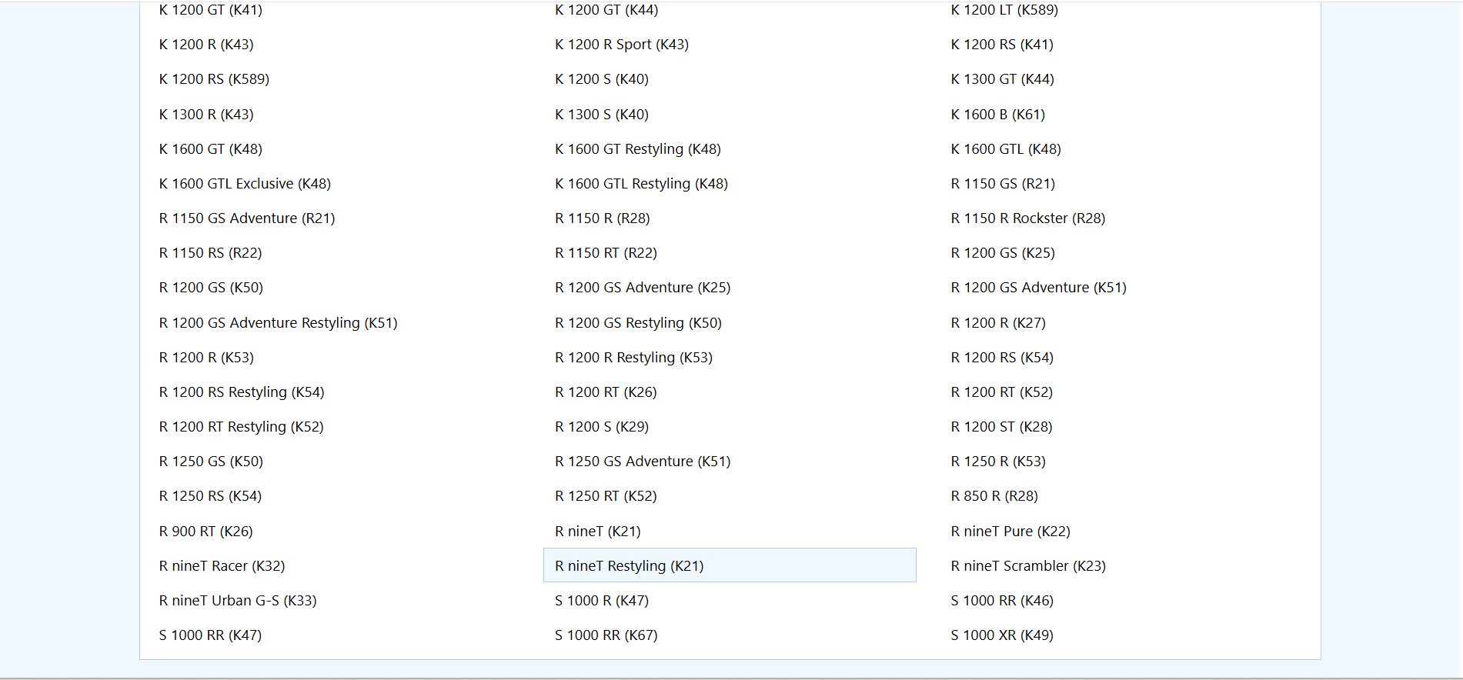
Task: Choose R nineT Scrambler (K23)
Action: coord(1028,566)
